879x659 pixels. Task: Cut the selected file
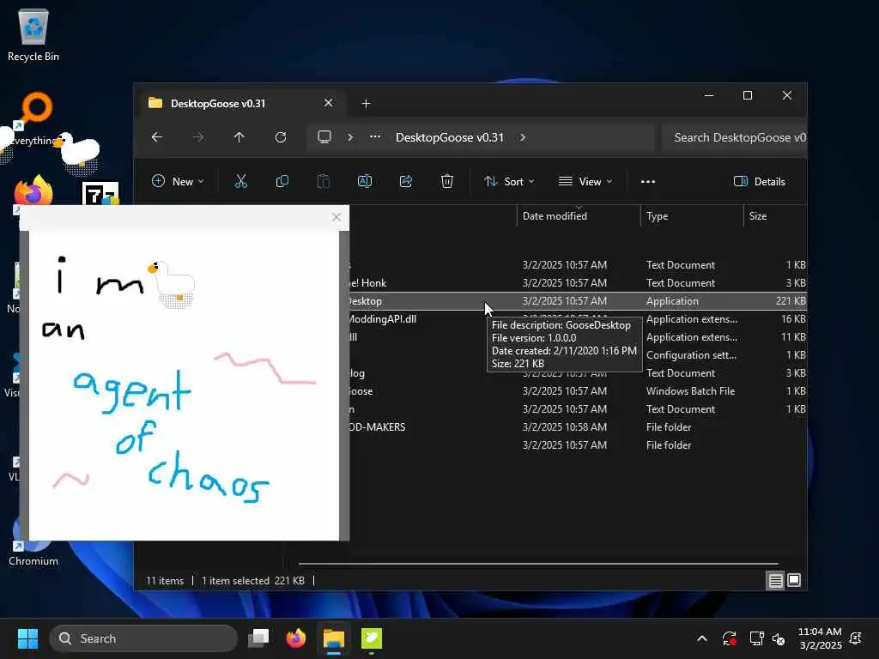tap(241, 181)
